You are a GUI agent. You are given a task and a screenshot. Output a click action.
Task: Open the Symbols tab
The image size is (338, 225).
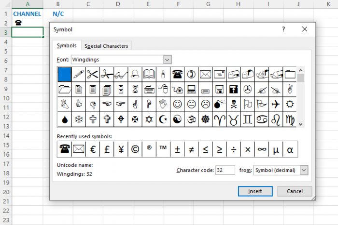[x=67, y=46]
